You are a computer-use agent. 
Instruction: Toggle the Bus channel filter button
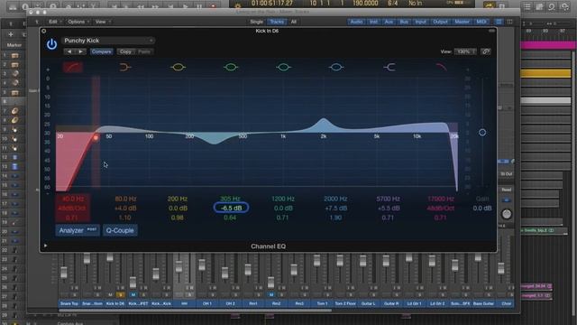(x=404, y=22)
